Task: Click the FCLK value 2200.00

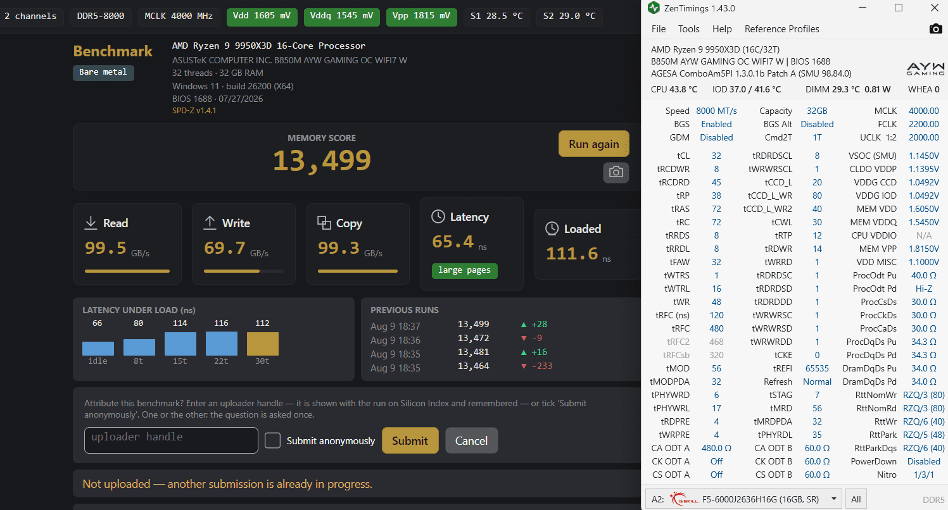Action: click(924, 124)
